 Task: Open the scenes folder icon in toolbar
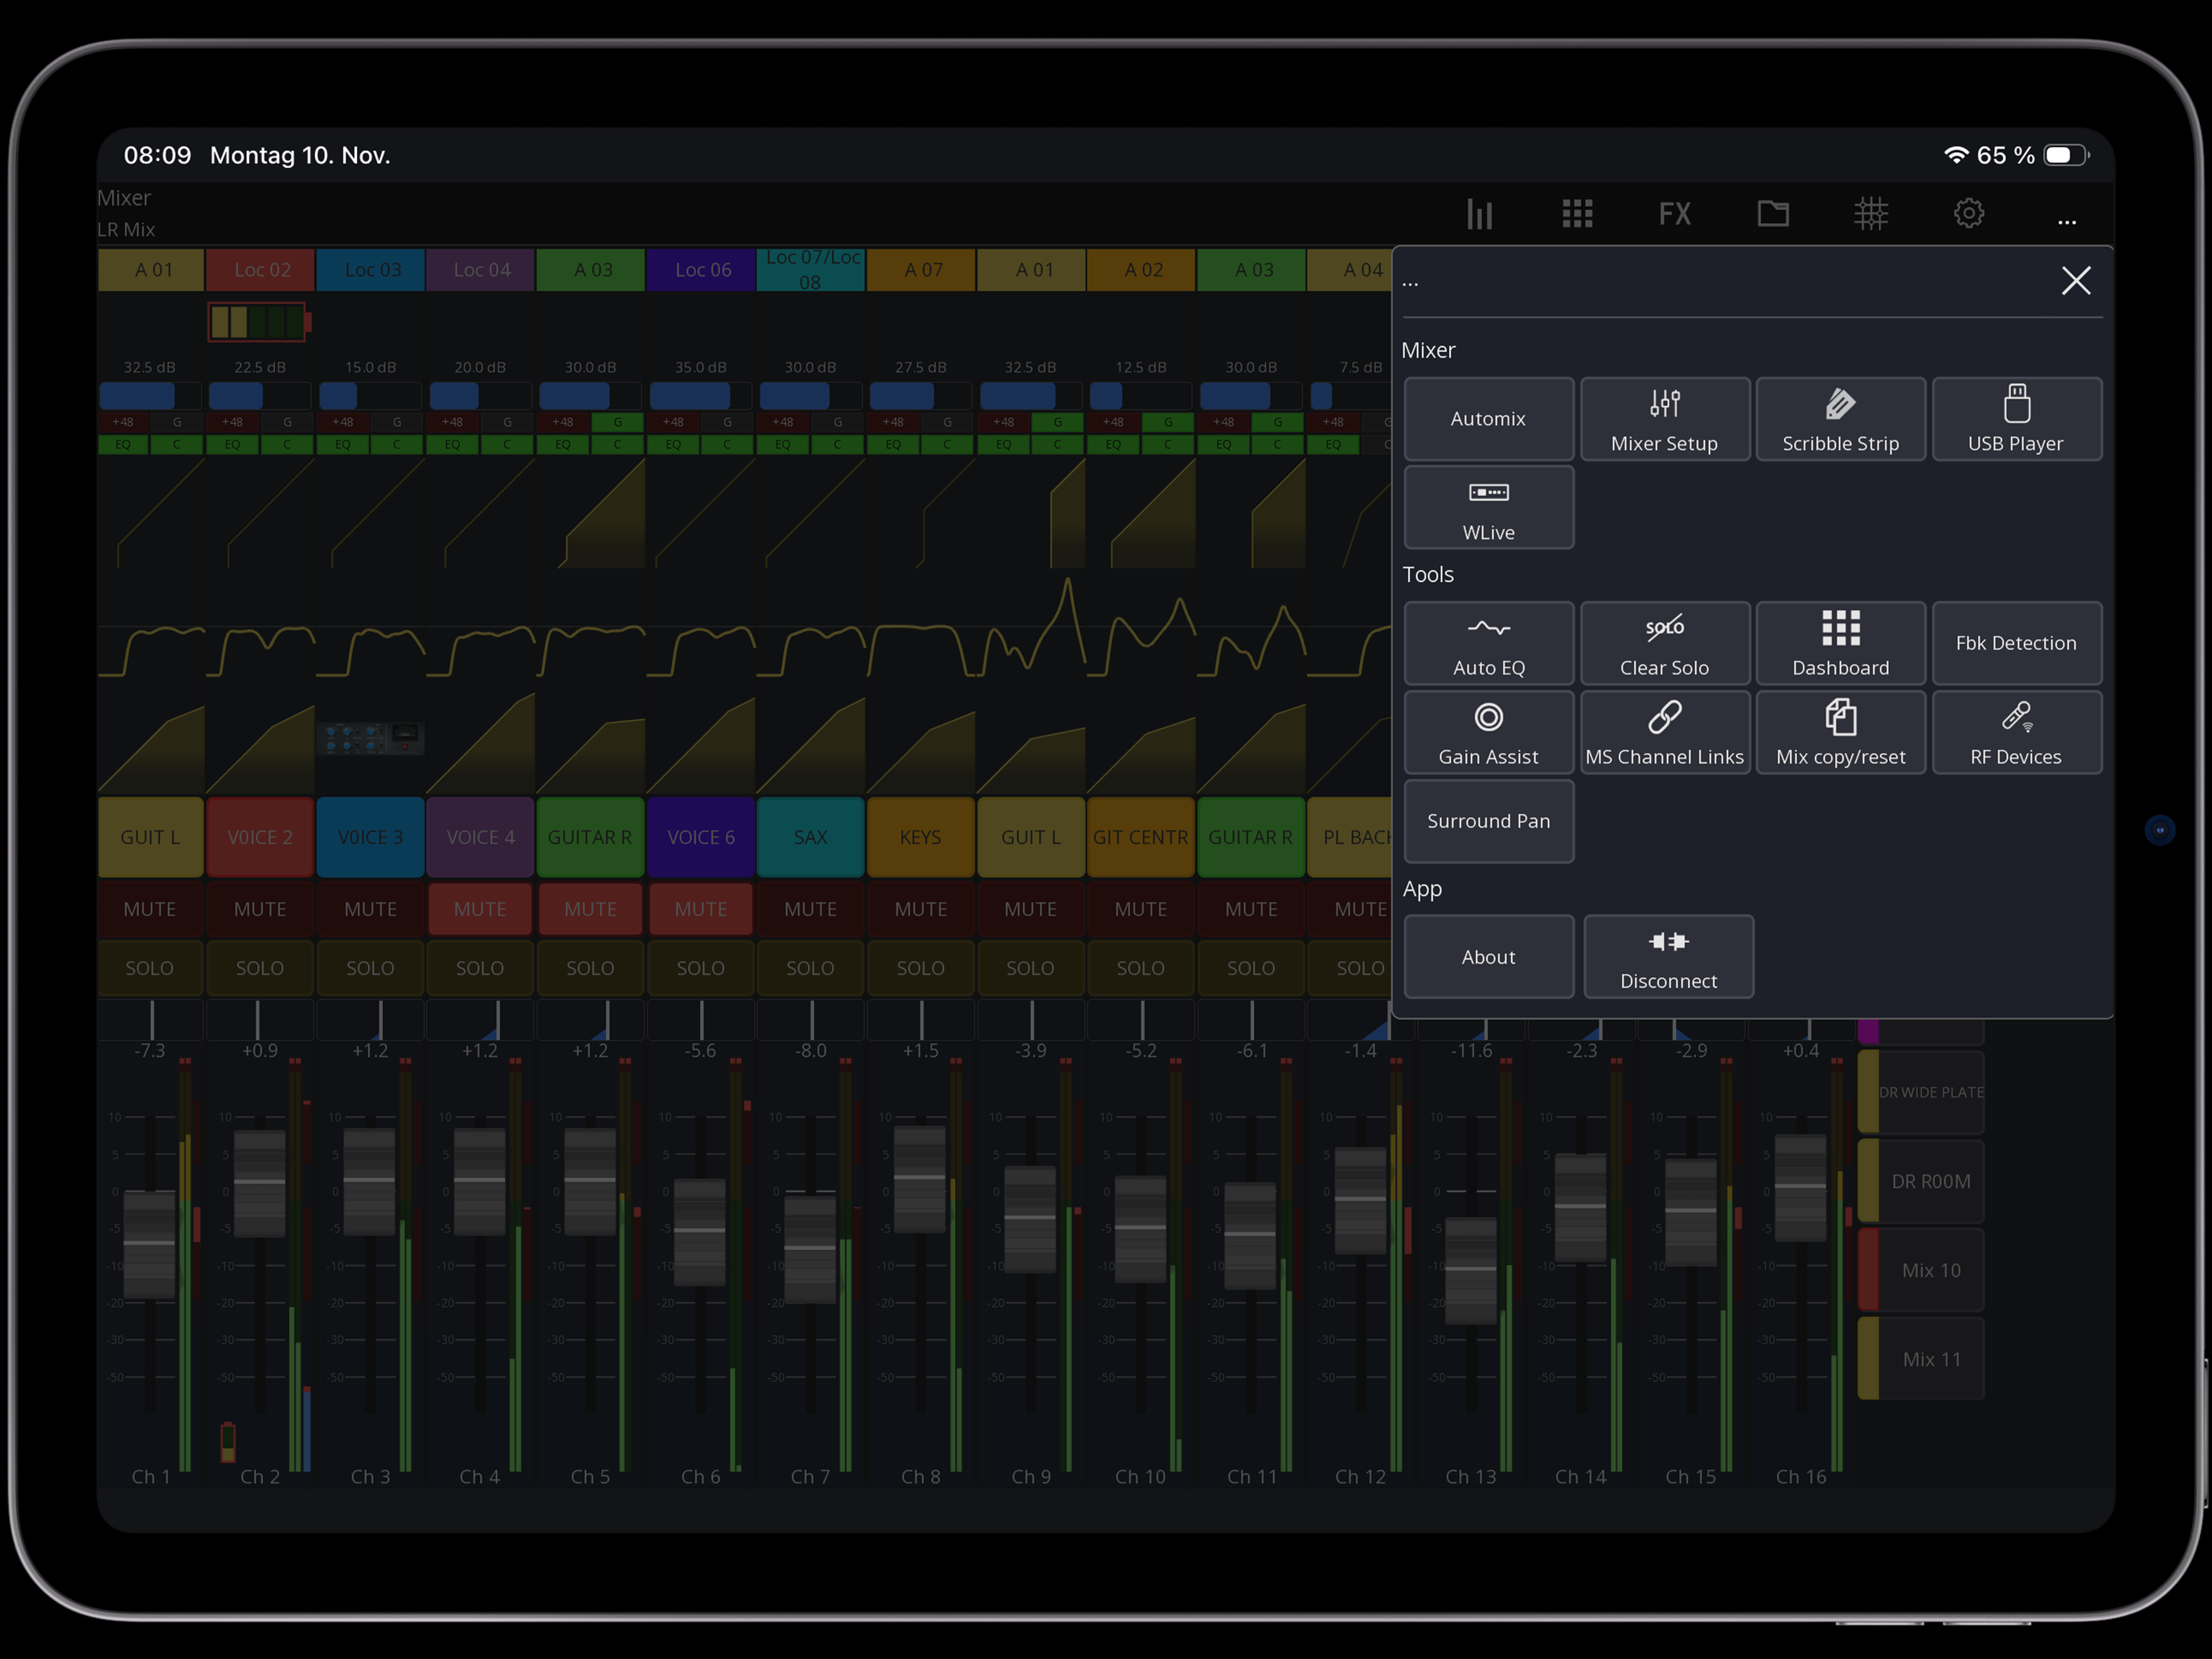1772,213
